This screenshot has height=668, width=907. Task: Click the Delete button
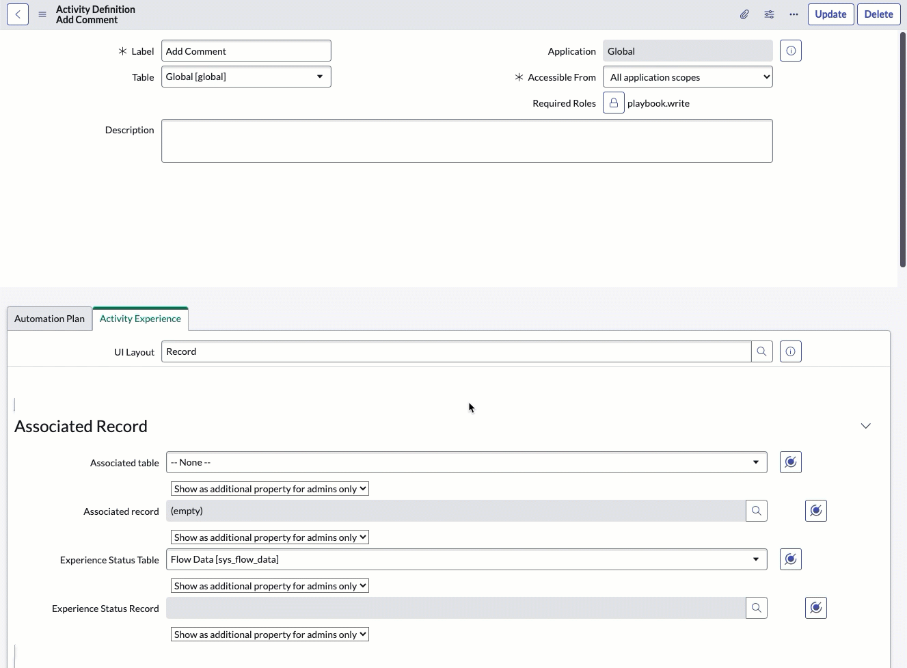878,14
